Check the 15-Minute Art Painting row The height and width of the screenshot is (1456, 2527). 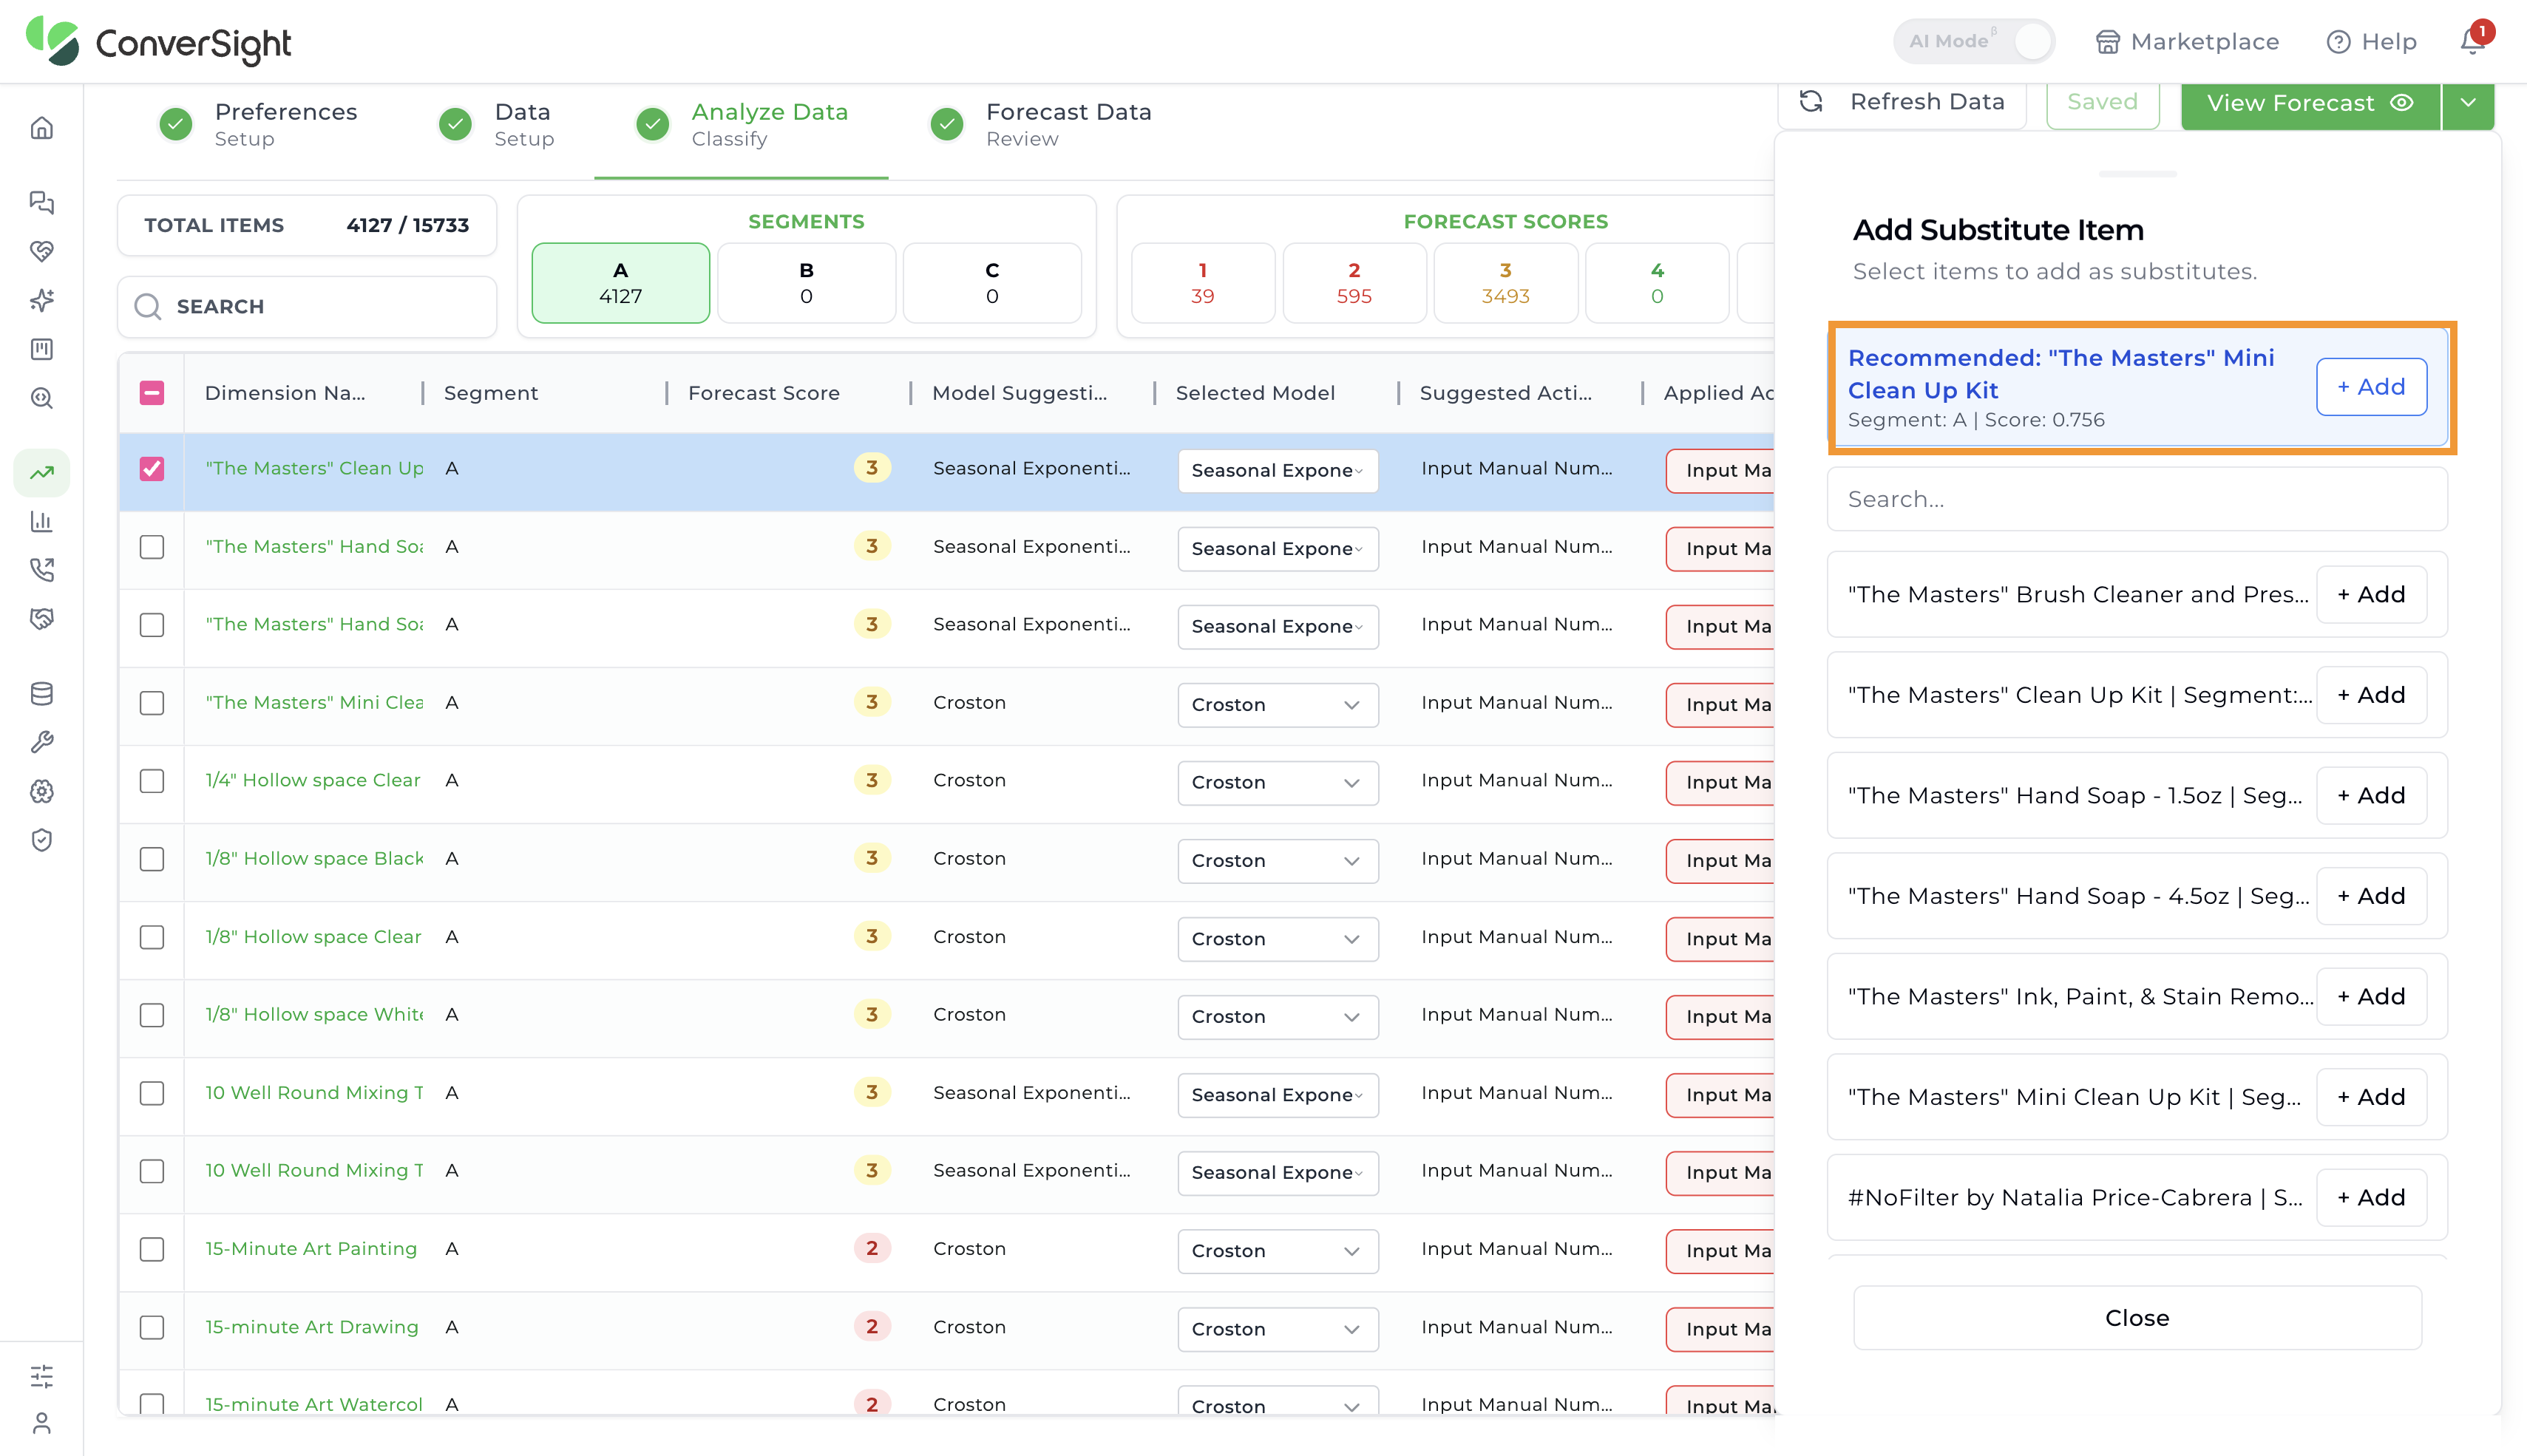tap(152, 1250)
